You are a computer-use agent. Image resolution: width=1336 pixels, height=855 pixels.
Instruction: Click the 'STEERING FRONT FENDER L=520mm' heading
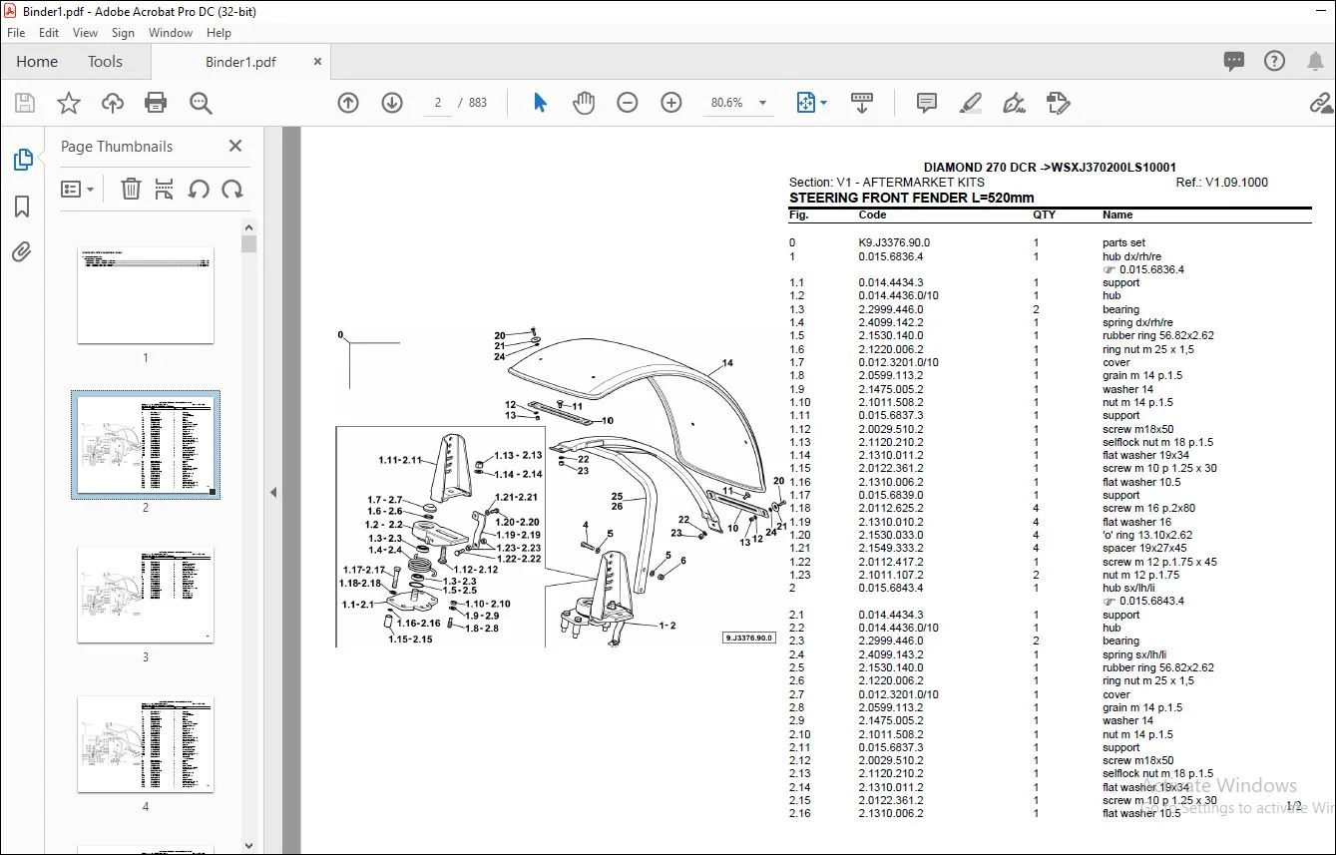point(912,198)
